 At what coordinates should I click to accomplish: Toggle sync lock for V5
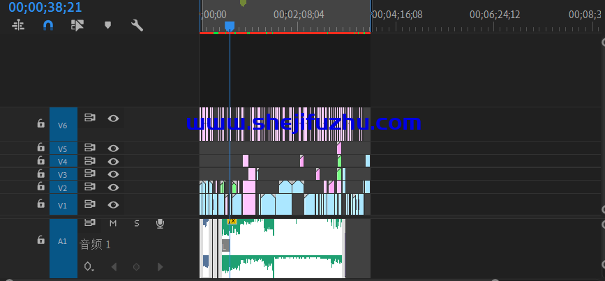pos(90,148)
